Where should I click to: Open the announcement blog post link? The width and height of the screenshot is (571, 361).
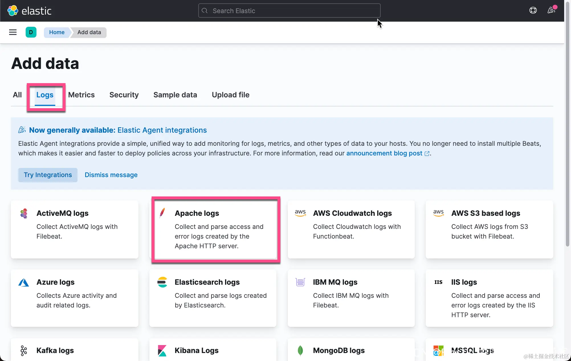[384, 153]
